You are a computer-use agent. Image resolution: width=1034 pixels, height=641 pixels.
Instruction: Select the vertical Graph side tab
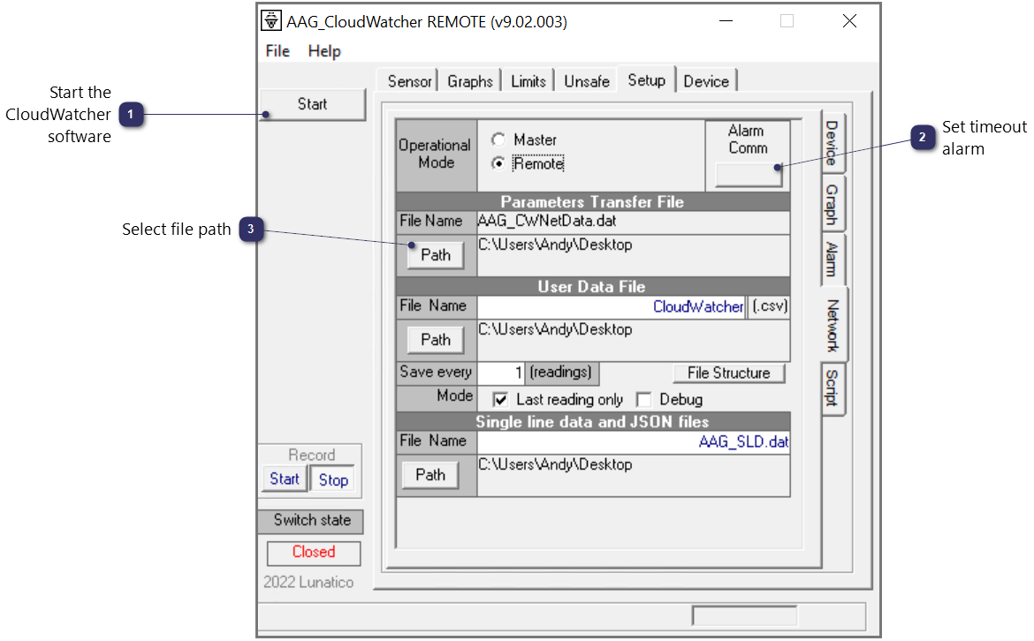click(833, 204)
